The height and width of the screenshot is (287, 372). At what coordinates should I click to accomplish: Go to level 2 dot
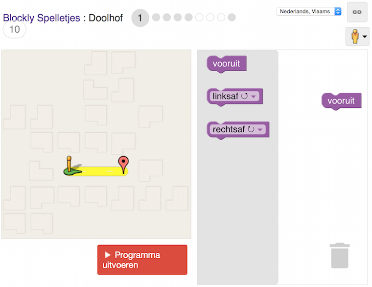tap(156, 17)
